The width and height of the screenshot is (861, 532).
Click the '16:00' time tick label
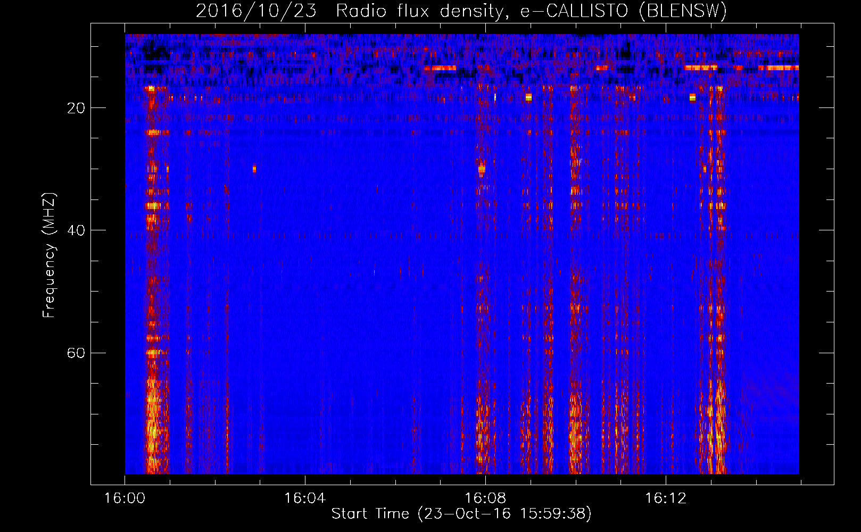click(125, 498)
